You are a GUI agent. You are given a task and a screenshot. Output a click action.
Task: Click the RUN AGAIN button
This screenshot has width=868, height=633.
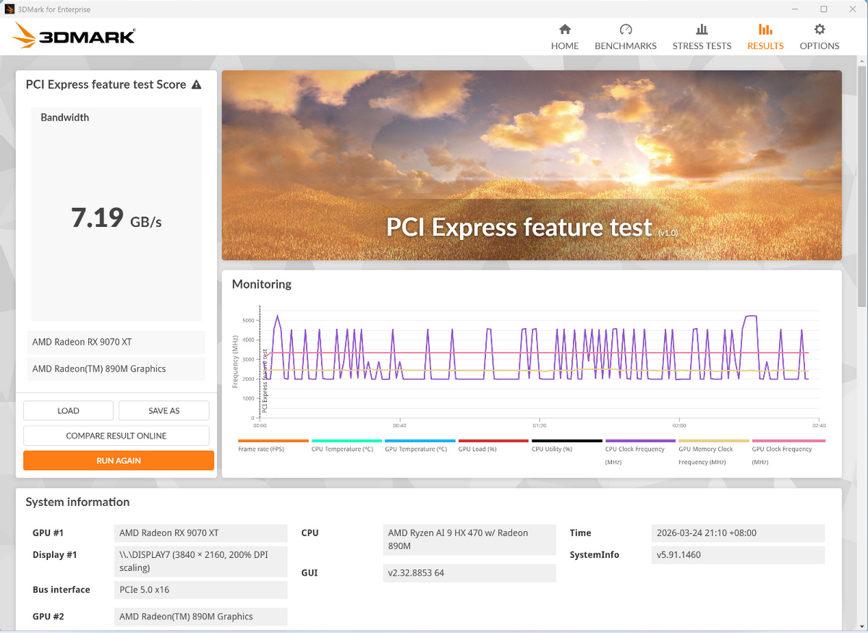(x=119, y=460)
